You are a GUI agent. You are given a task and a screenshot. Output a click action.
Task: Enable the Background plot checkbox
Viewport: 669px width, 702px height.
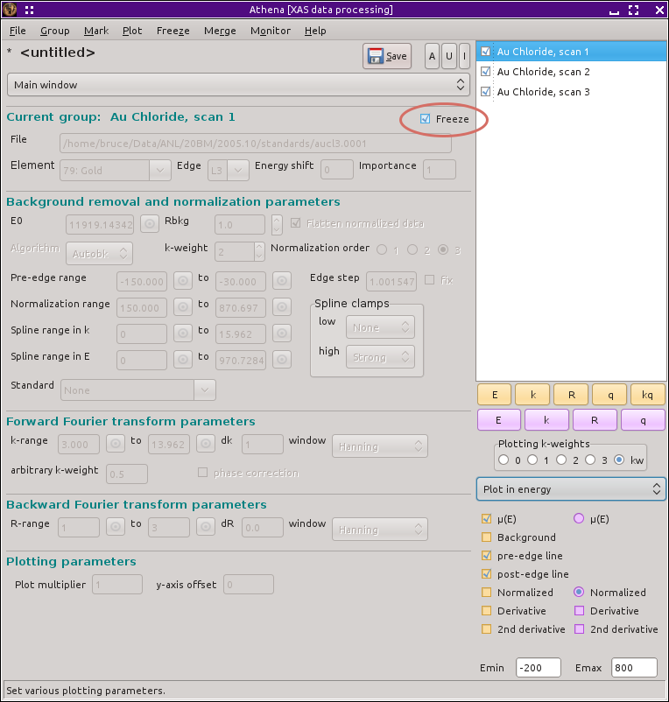coord(486,537)
